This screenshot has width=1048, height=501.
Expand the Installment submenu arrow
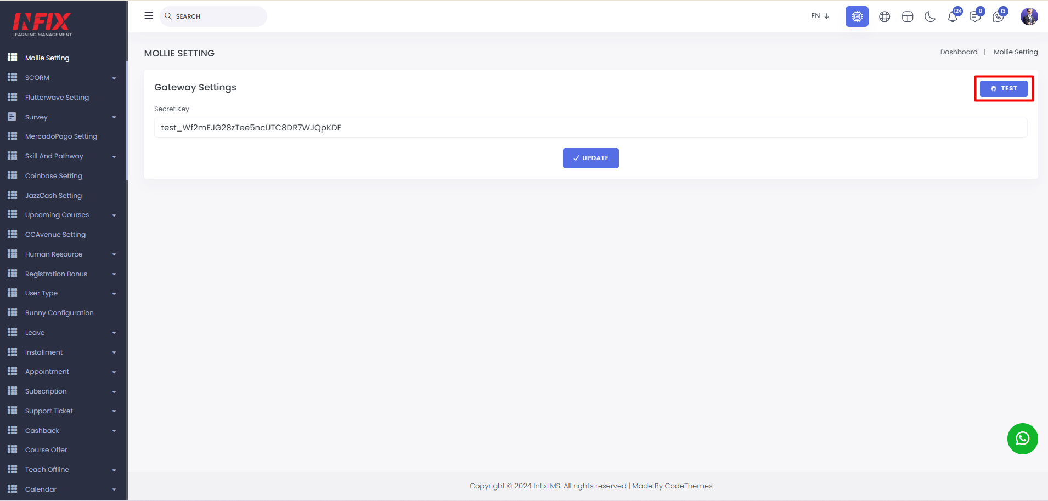point(114,352)
